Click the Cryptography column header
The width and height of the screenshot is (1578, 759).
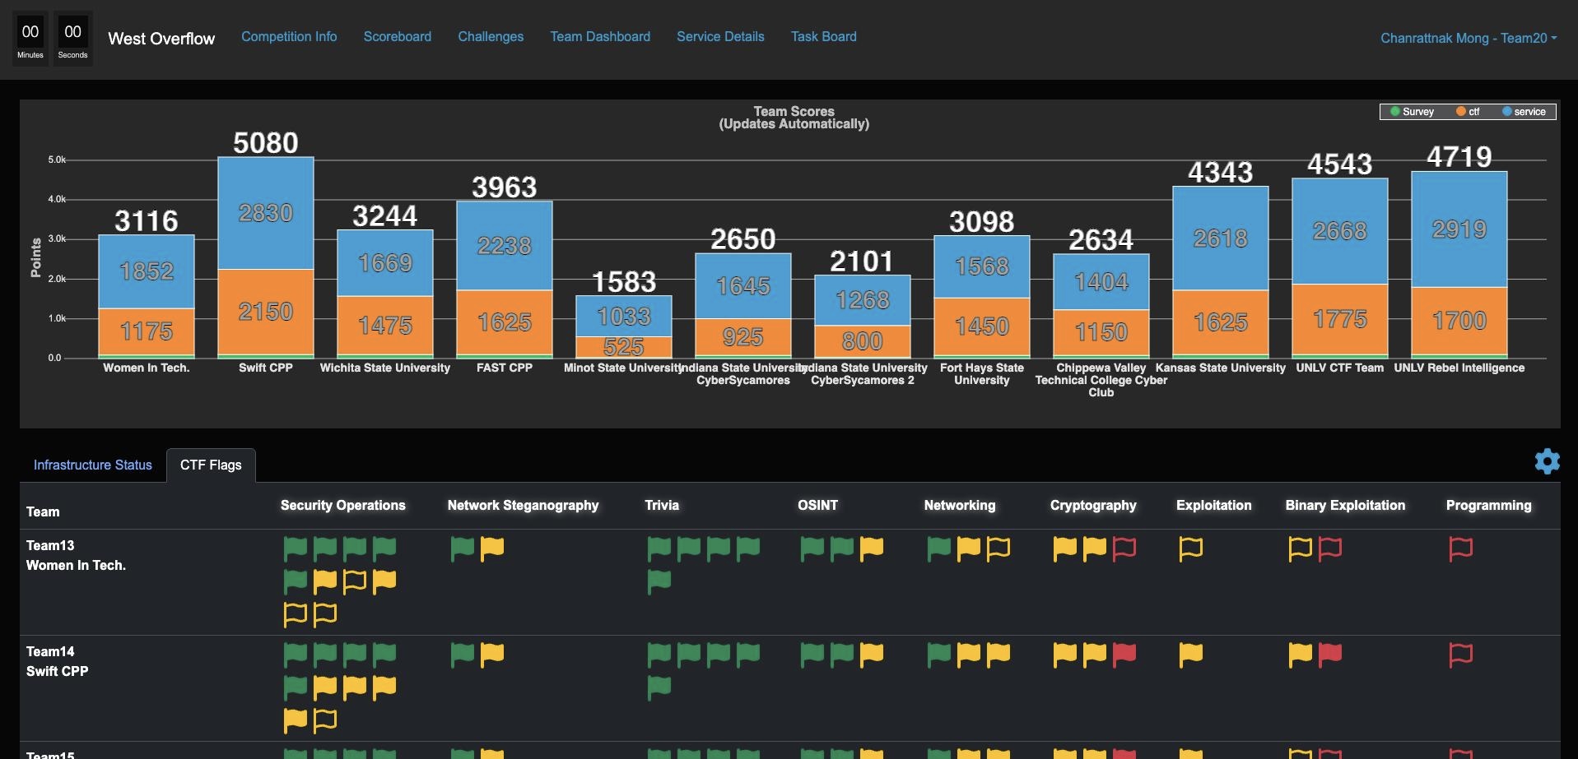point(1093,505)
